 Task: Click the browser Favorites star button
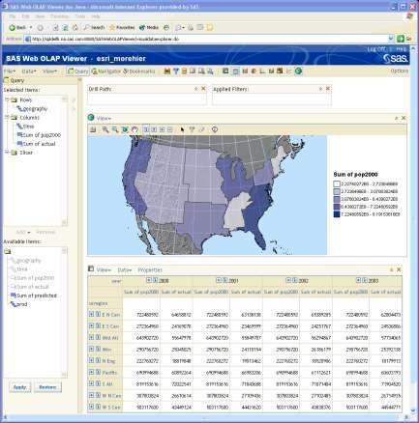(x=122, y=28)
